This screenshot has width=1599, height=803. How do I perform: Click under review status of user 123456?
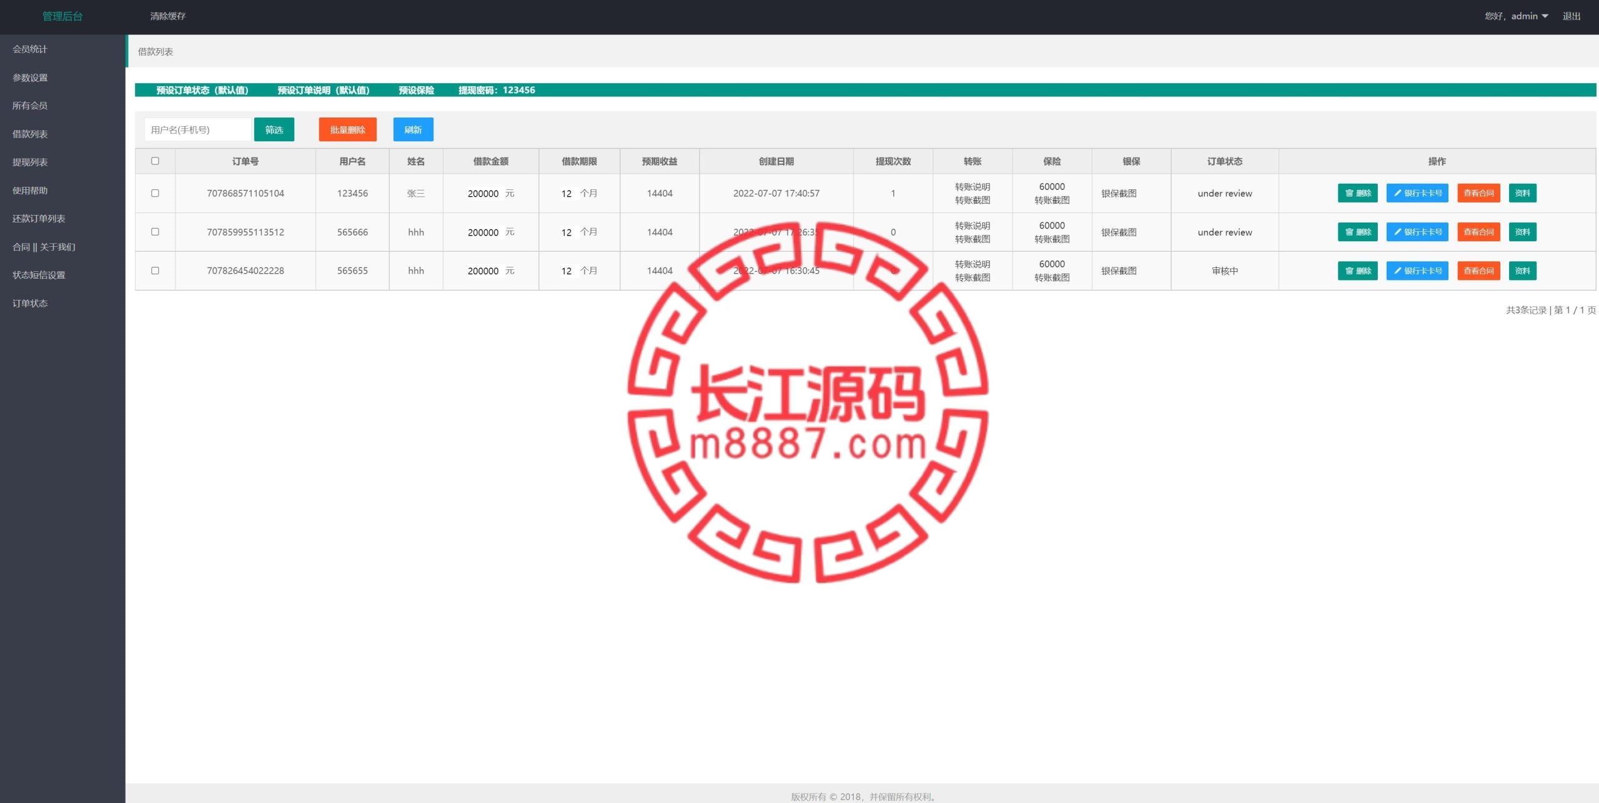pos(1225,194)
